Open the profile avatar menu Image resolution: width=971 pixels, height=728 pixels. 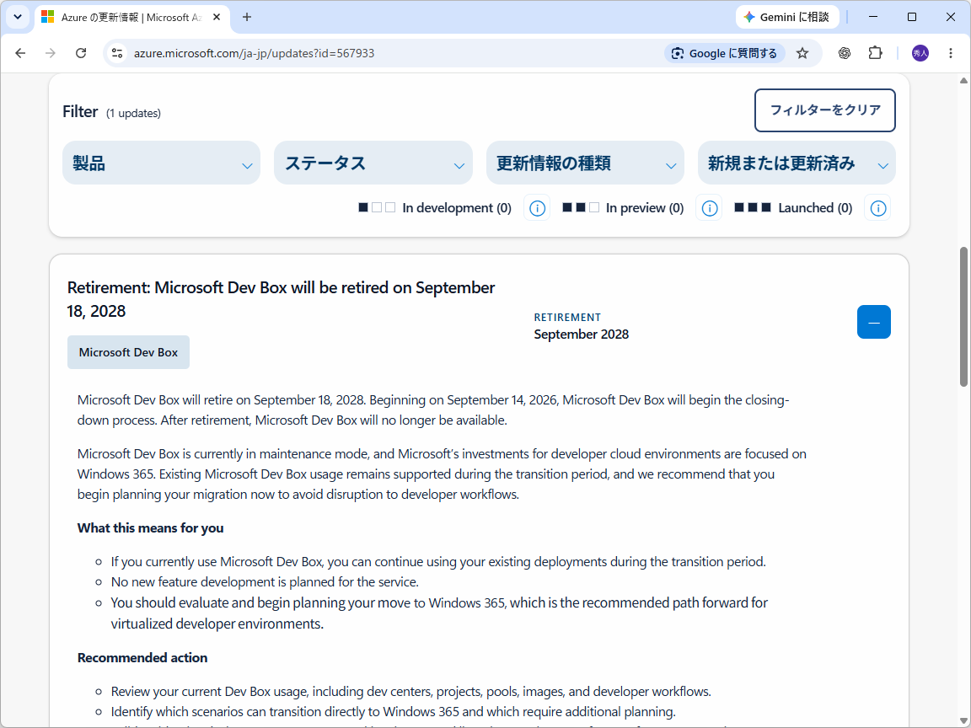point(920,53)
